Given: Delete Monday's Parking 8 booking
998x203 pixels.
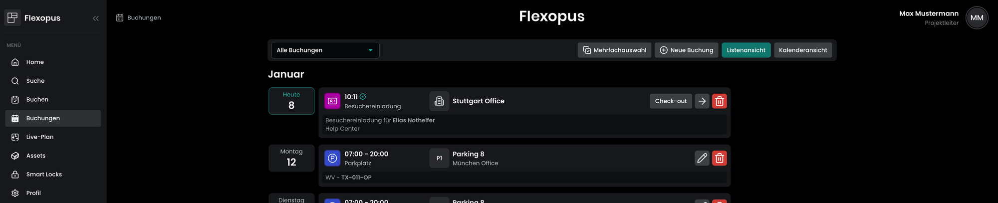Looking at the screenshot, I should click(719, 158).
